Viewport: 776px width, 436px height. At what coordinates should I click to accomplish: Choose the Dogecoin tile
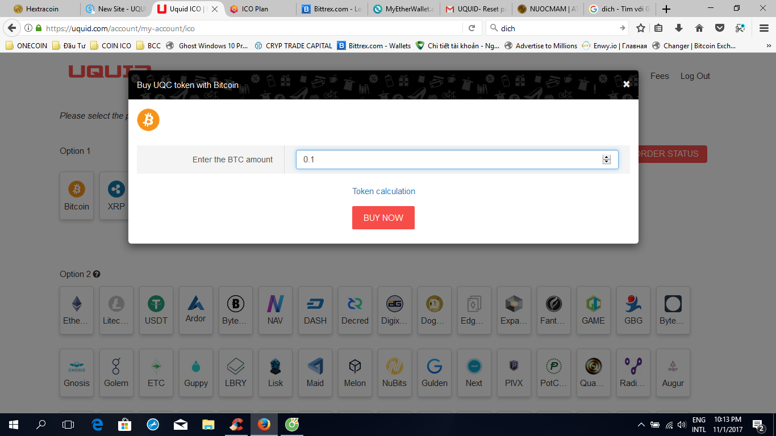(435, 310)
